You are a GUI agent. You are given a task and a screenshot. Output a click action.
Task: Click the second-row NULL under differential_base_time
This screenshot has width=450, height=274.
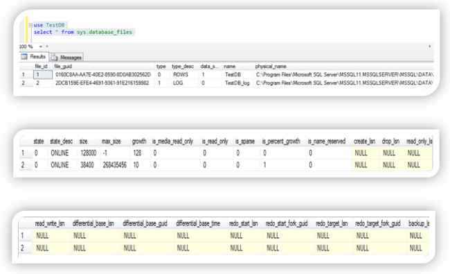click(x=183, y=248)
